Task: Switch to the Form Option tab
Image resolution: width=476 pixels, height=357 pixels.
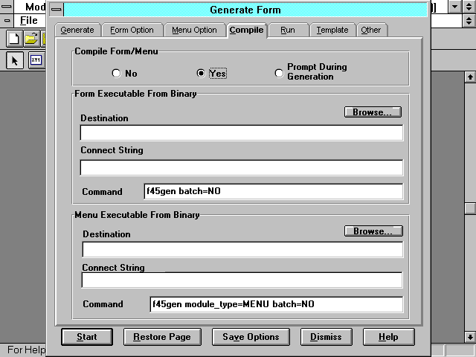Action: tap(132, 30)
